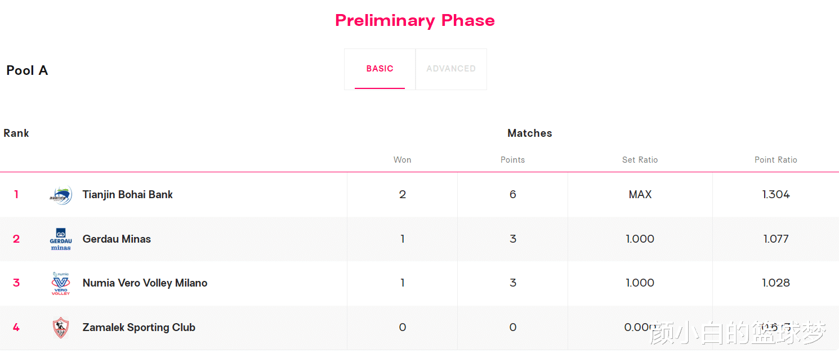
Task: Click the Points column header
Action: pyautogui.click(x=512, y=160)
